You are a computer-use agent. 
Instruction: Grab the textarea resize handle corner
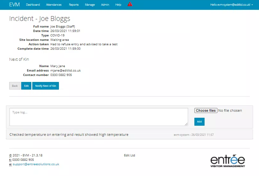pyautogui.click(x=186, y=124)
